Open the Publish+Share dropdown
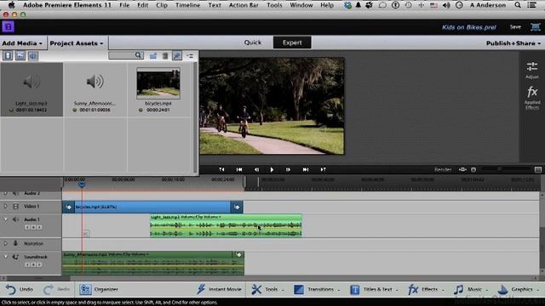The width and height of the screenshot is (545, 306). 513,43
